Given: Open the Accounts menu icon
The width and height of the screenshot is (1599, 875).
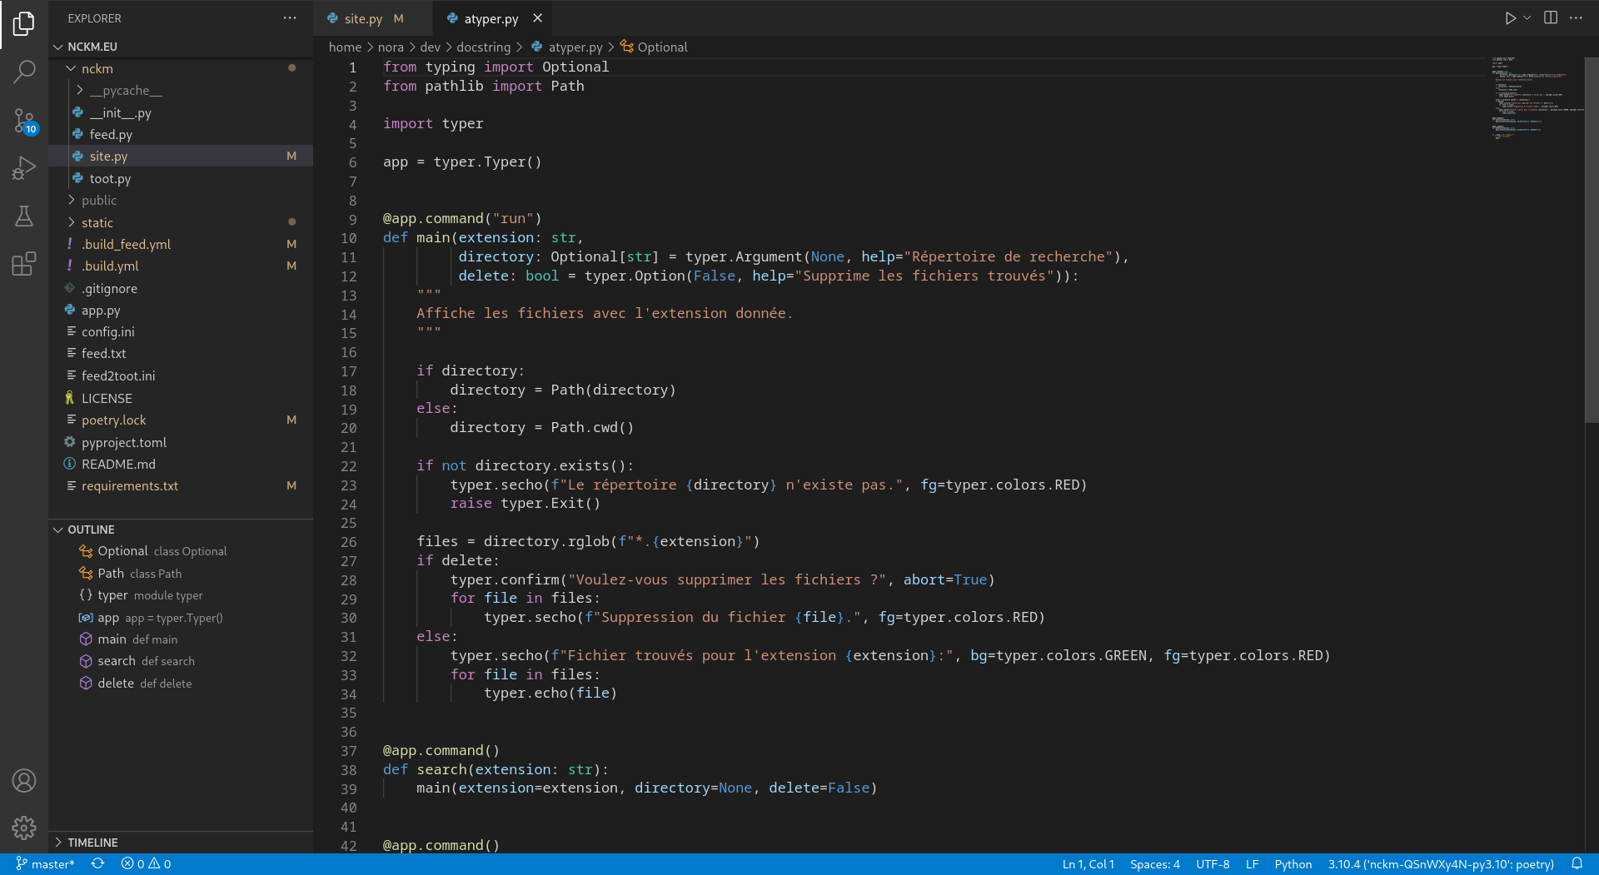Looking at the screenshot, I should 24,781.
